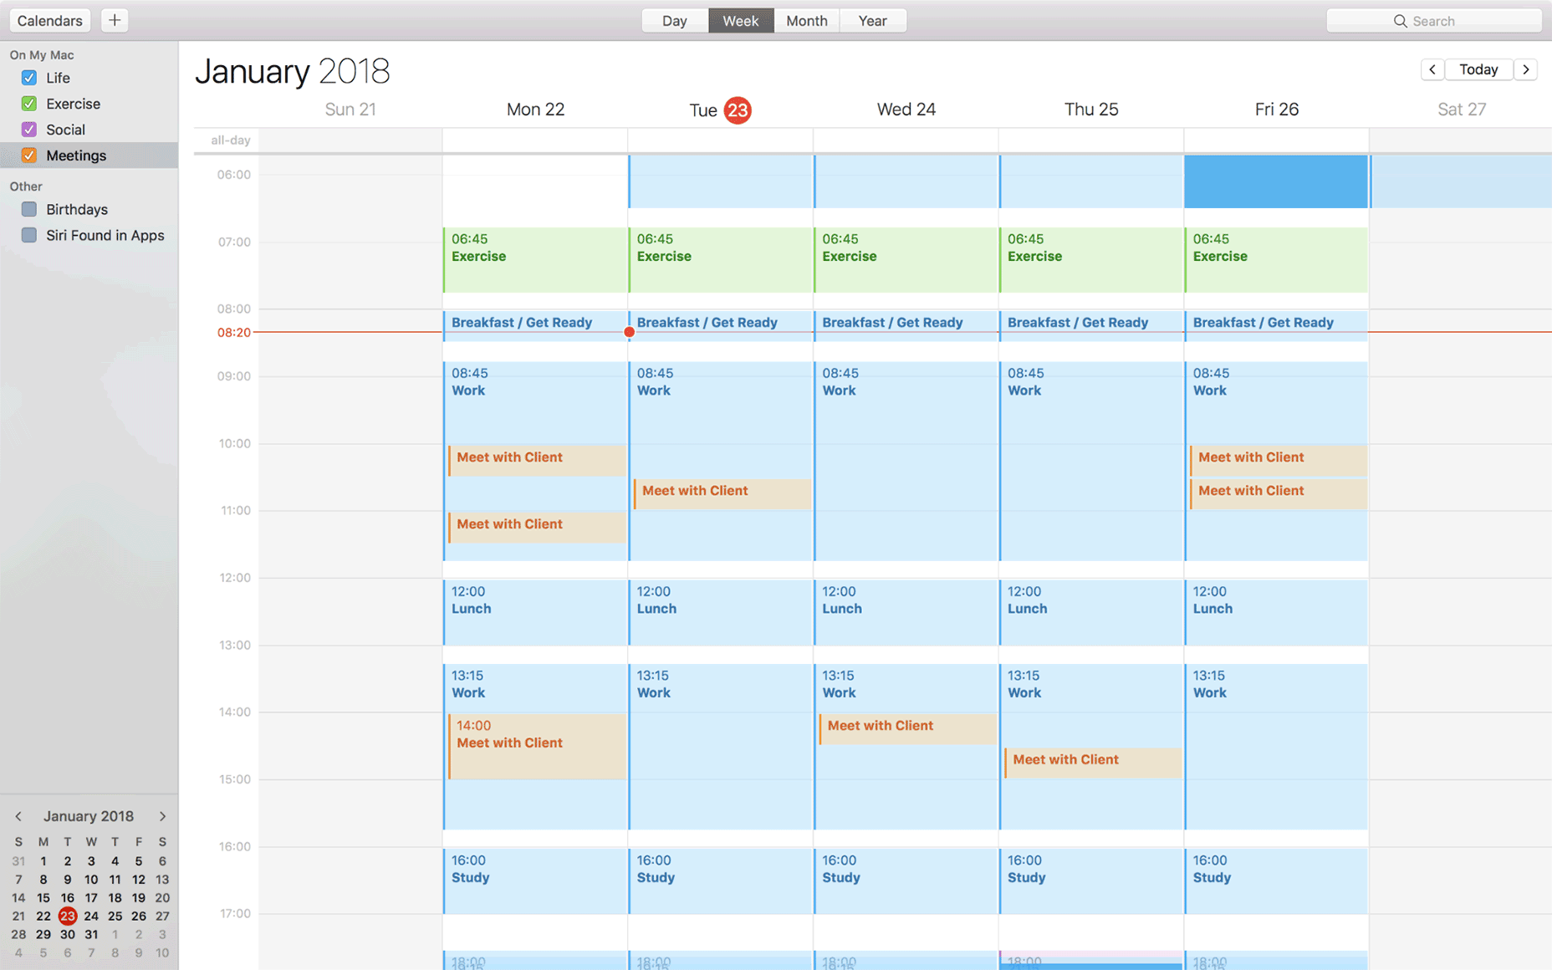Enable the Birthdays calendar checkbox
Screen dimensions: 1552x970
click(x=29, y=209)
